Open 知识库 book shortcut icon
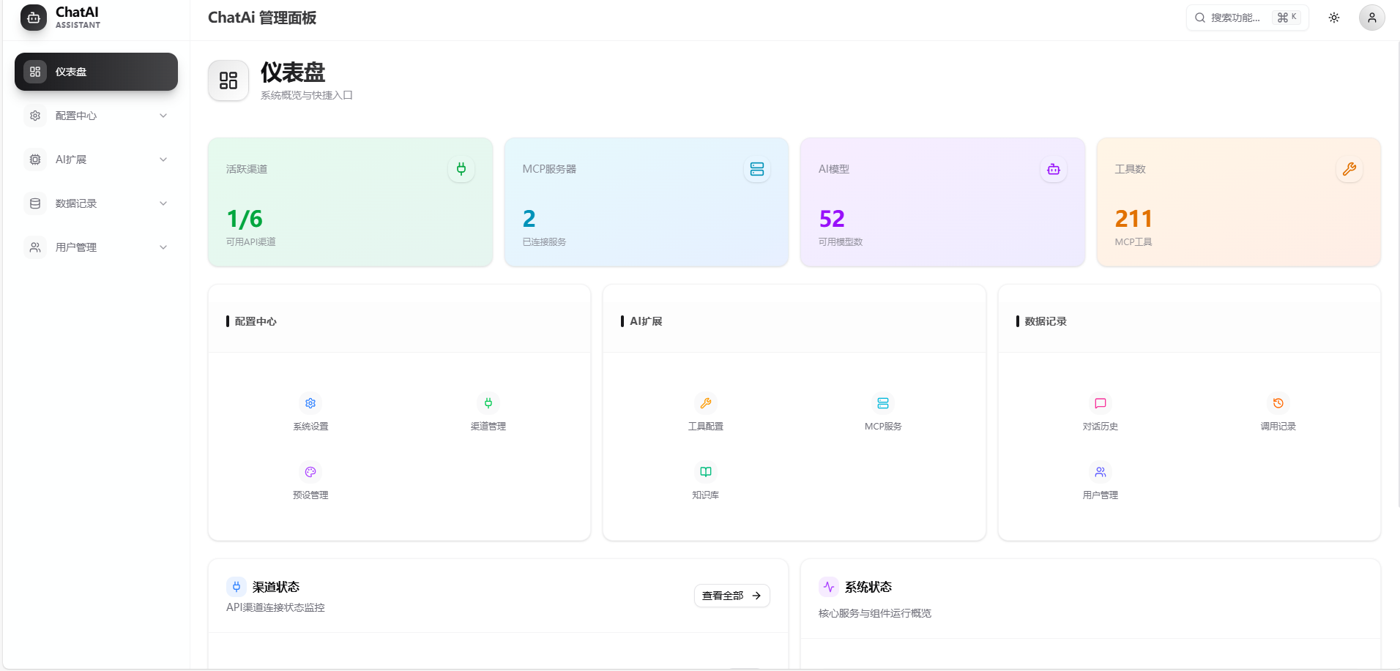1400x671 pixels. (705, 472)
